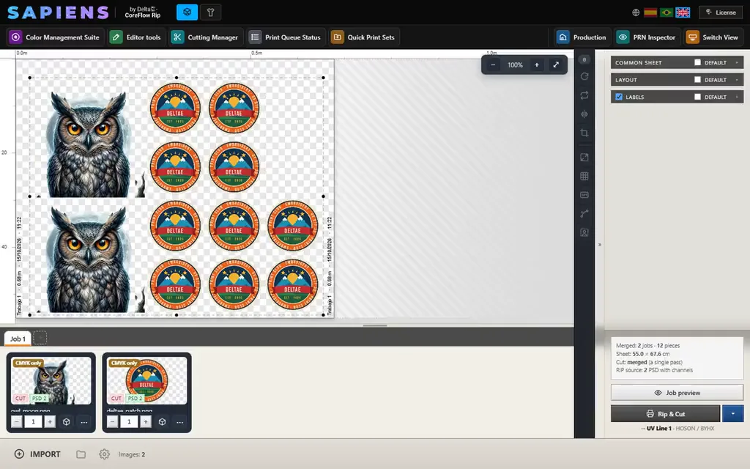Choose the UK flag language

(x=683, y=12)
